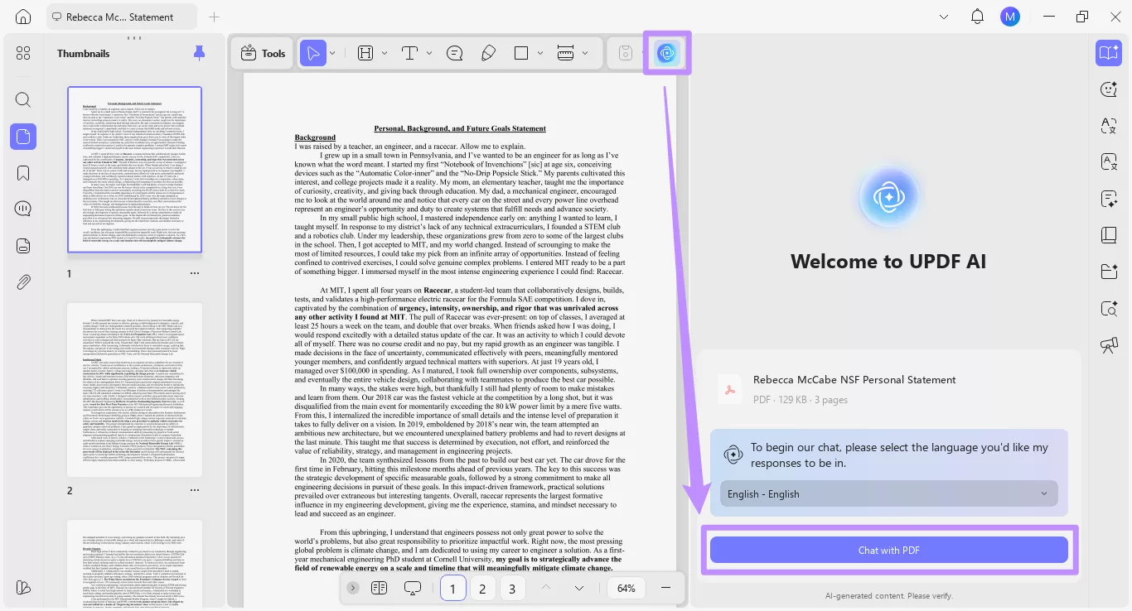Click the highlighted UPDF AI icon
1132x611 pixels.
coord(667,52)
